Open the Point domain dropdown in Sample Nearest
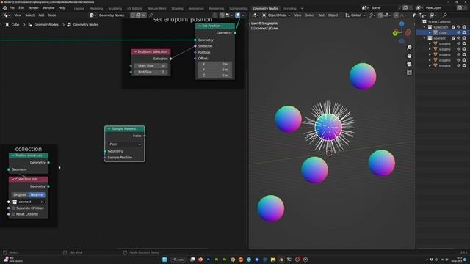The image size is (470, 264). [124, 144]
